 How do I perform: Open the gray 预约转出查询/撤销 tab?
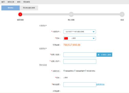(x=29, y=8)
